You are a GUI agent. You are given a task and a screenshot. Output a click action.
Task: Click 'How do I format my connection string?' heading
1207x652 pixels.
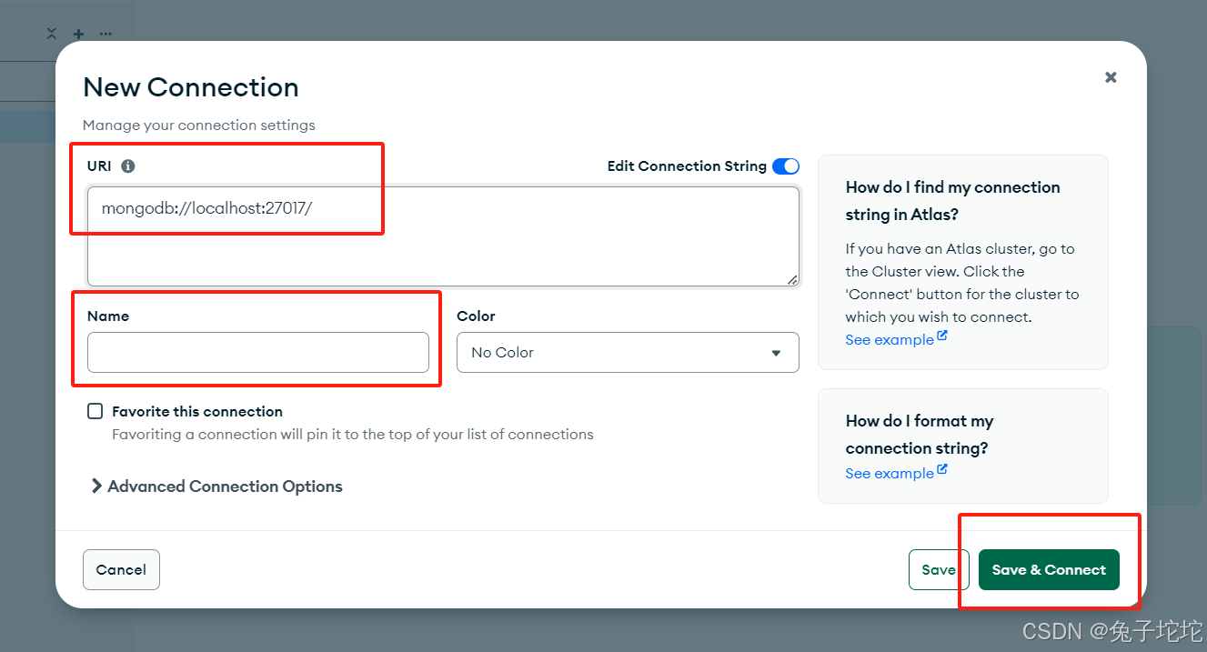click(920, 435)
